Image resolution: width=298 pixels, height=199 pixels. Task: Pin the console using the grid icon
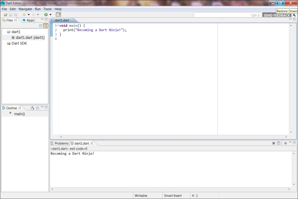click(x=279, y=143)
